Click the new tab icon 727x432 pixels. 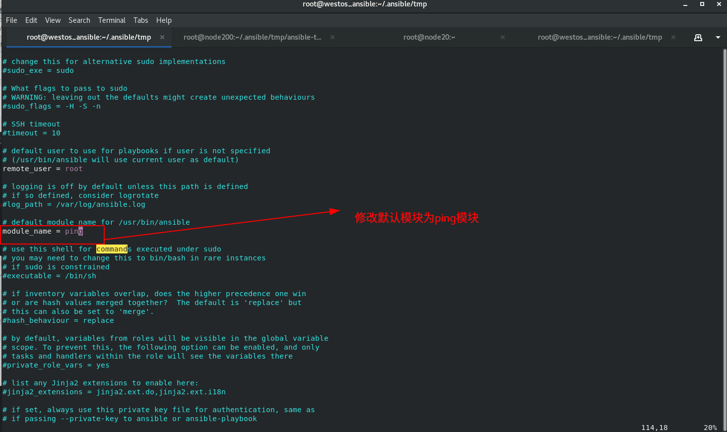pyautogui.click(x=698, y=38)
